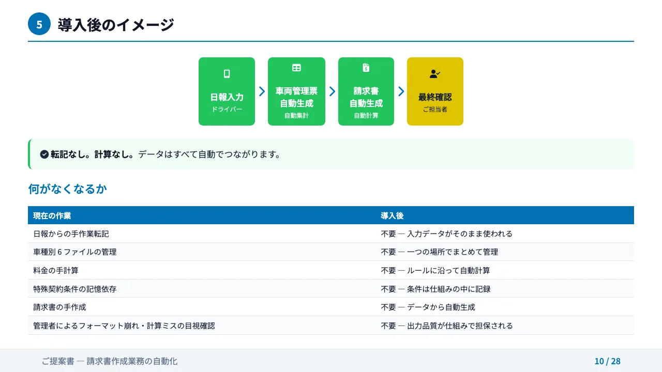Select the 車両管理票 自動生成 card
This screenshot has width=662, height=372.
coord(296,91)
